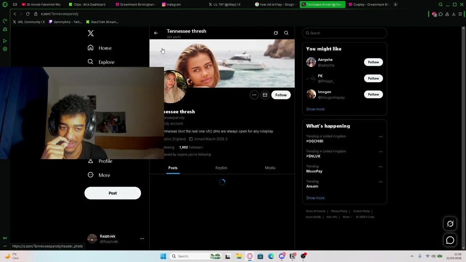Open the MoonPay trending topic
The width and height of the screenshot is (466, 262).
(x=314, y=171)
